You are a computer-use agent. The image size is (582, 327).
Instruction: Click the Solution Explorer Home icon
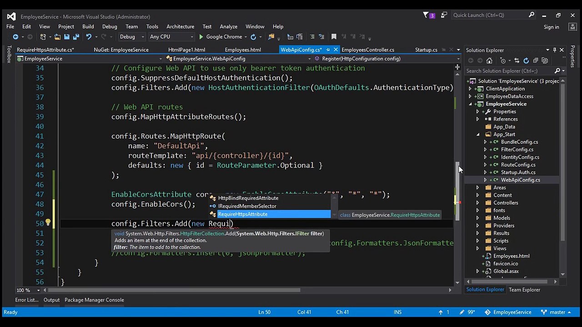[489, 60]
